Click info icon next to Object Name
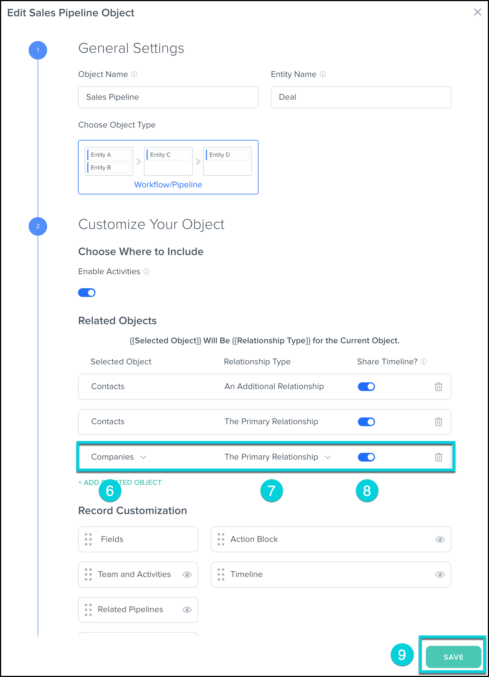The image size is (489, 677). [x=134, y=74]
